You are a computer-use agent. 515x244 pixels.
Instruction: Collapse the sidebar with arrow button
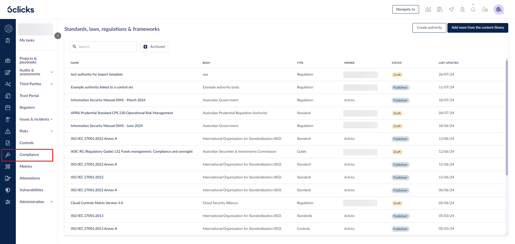click(58, 36)
